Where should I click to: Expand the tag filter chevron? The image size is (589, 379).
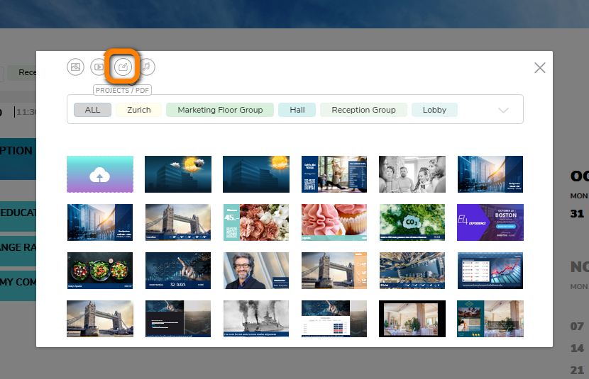504,111
